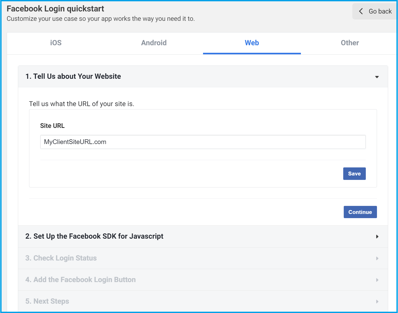This screenshot has width=398, height=313.
Task: Expand the Next Steps section
Action: click(203, 301)
